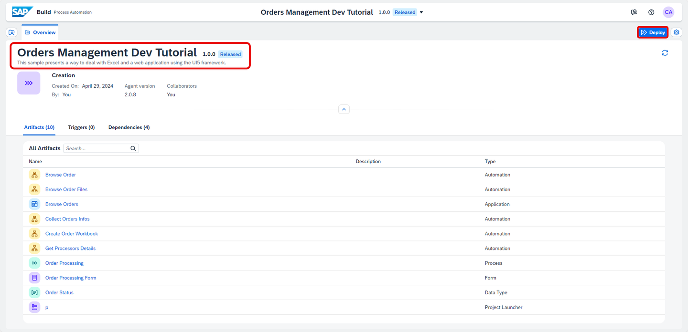The width and height of the screenshot is (688, 332).
Task: Click the header title Orders Management Dev Tutorial
Action: (x=317, y=12)
